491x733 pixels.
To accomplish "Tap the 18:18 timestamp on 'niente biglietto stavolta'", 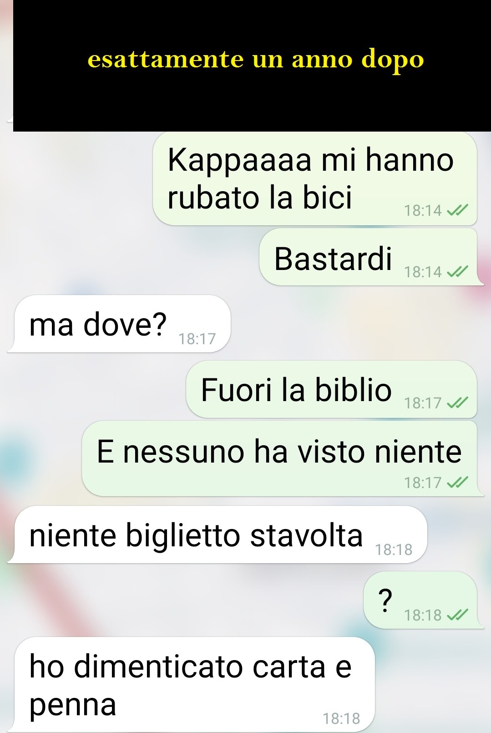I will (394, 550).
